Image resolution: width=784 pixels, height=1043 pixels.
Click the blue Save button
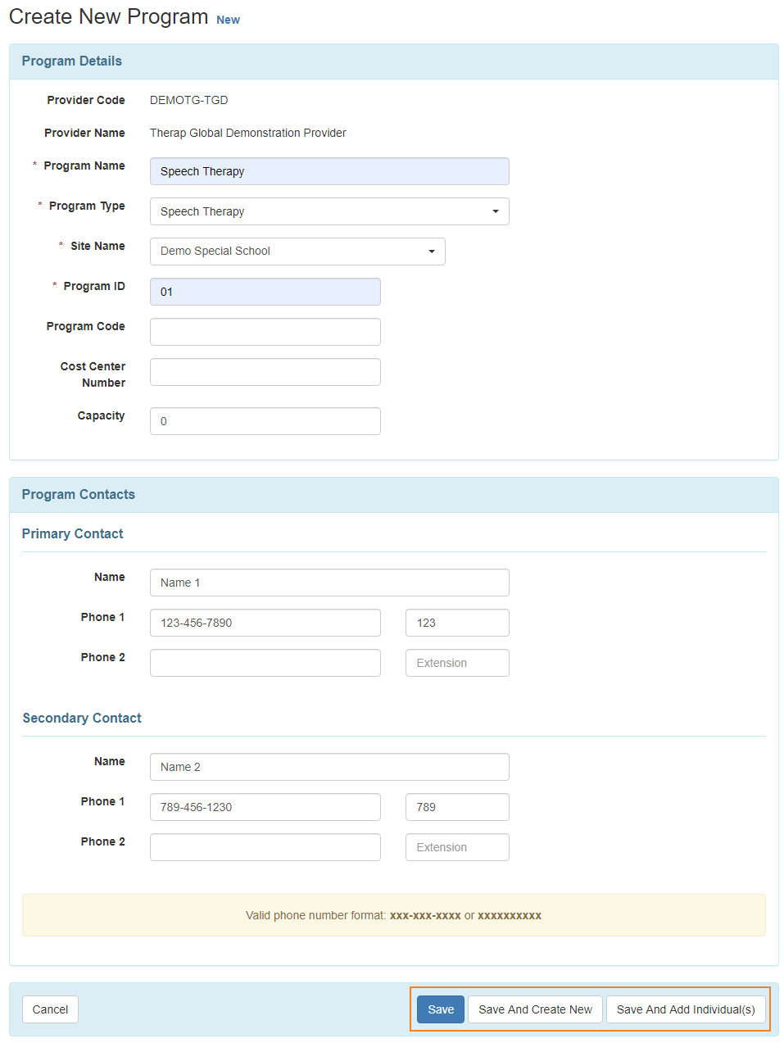441,1009
